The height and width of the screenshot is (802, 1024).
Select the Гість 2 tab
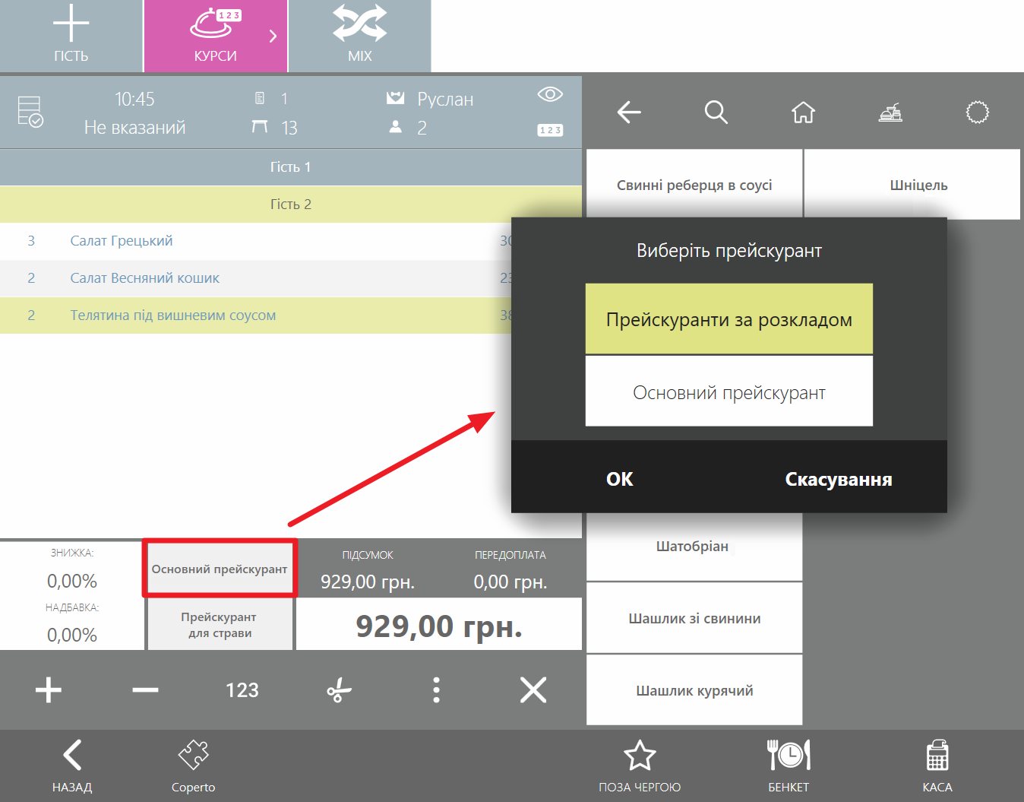[290, 204]
